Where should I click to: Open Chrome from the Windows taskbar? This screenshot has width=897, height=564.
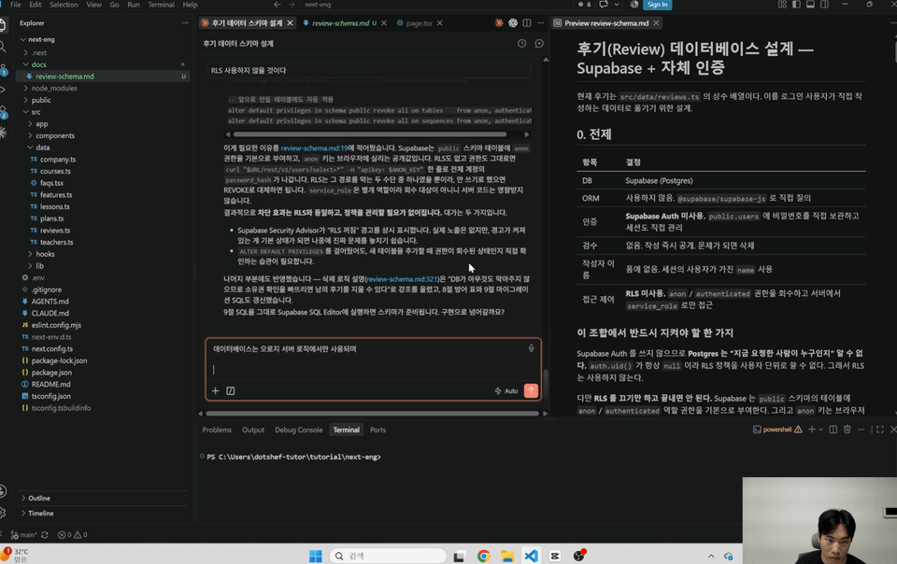coord(483,556)
